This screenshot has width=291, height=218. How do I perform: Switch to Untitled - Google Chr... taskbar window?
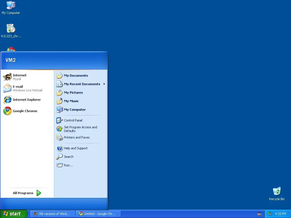pos(98,214)
